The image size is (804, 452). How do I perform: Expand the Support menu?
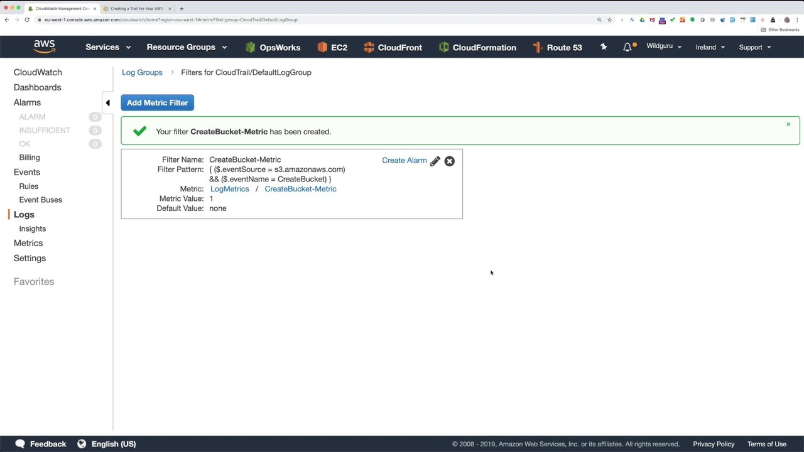coord(755,47)
